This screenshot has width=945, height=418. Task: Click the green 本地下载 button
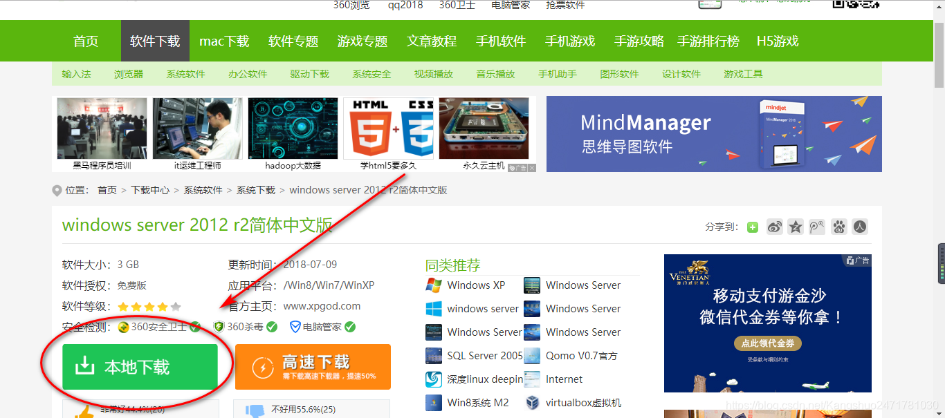tap(140, 367)
